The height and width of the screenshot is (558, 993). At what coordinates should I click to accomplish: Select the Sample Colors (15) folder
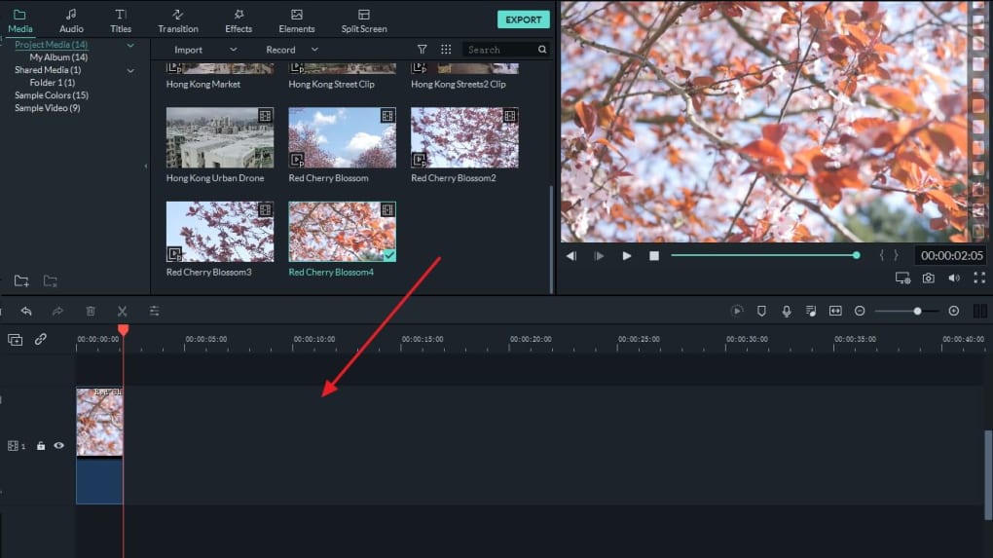coord(52,95)
